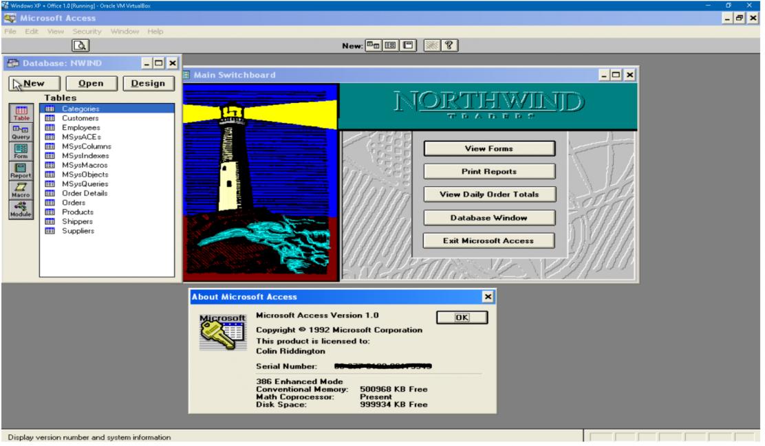The width and height of the screenshot is (765, 446).
Task: Open the View menu
Action: [55, 31]
